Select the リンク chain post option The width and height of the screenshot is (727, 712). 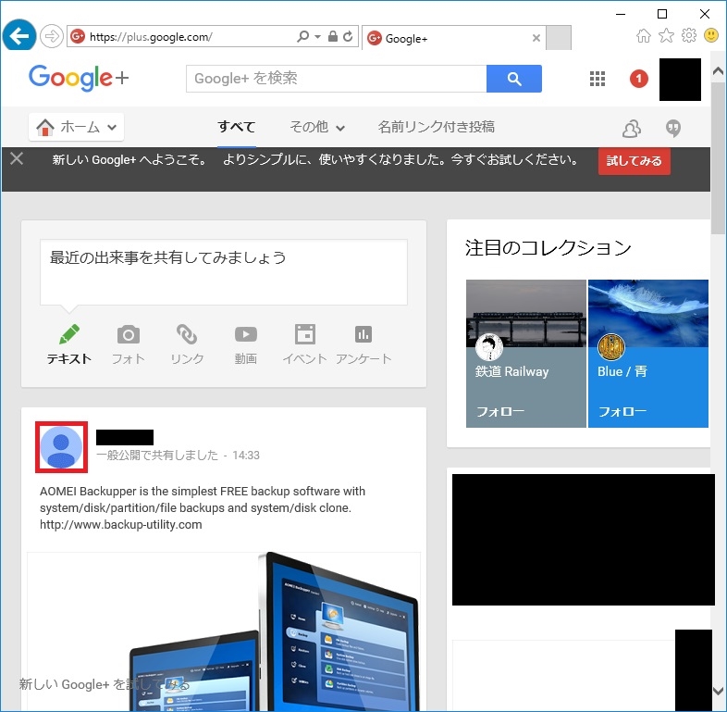point(187,344)
